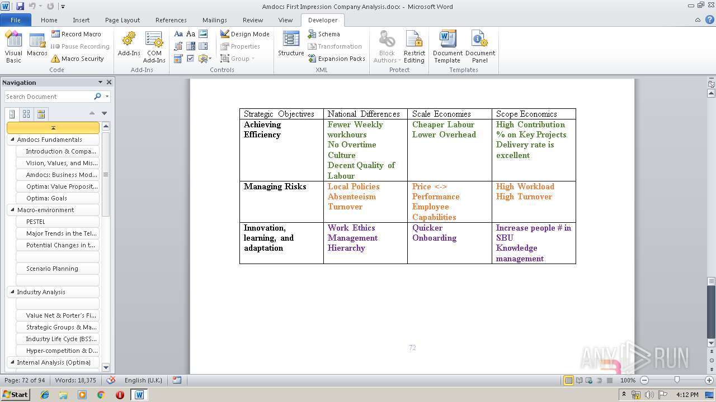
Task: Insert Building Block Gallery control
Action: pos(178,46)
